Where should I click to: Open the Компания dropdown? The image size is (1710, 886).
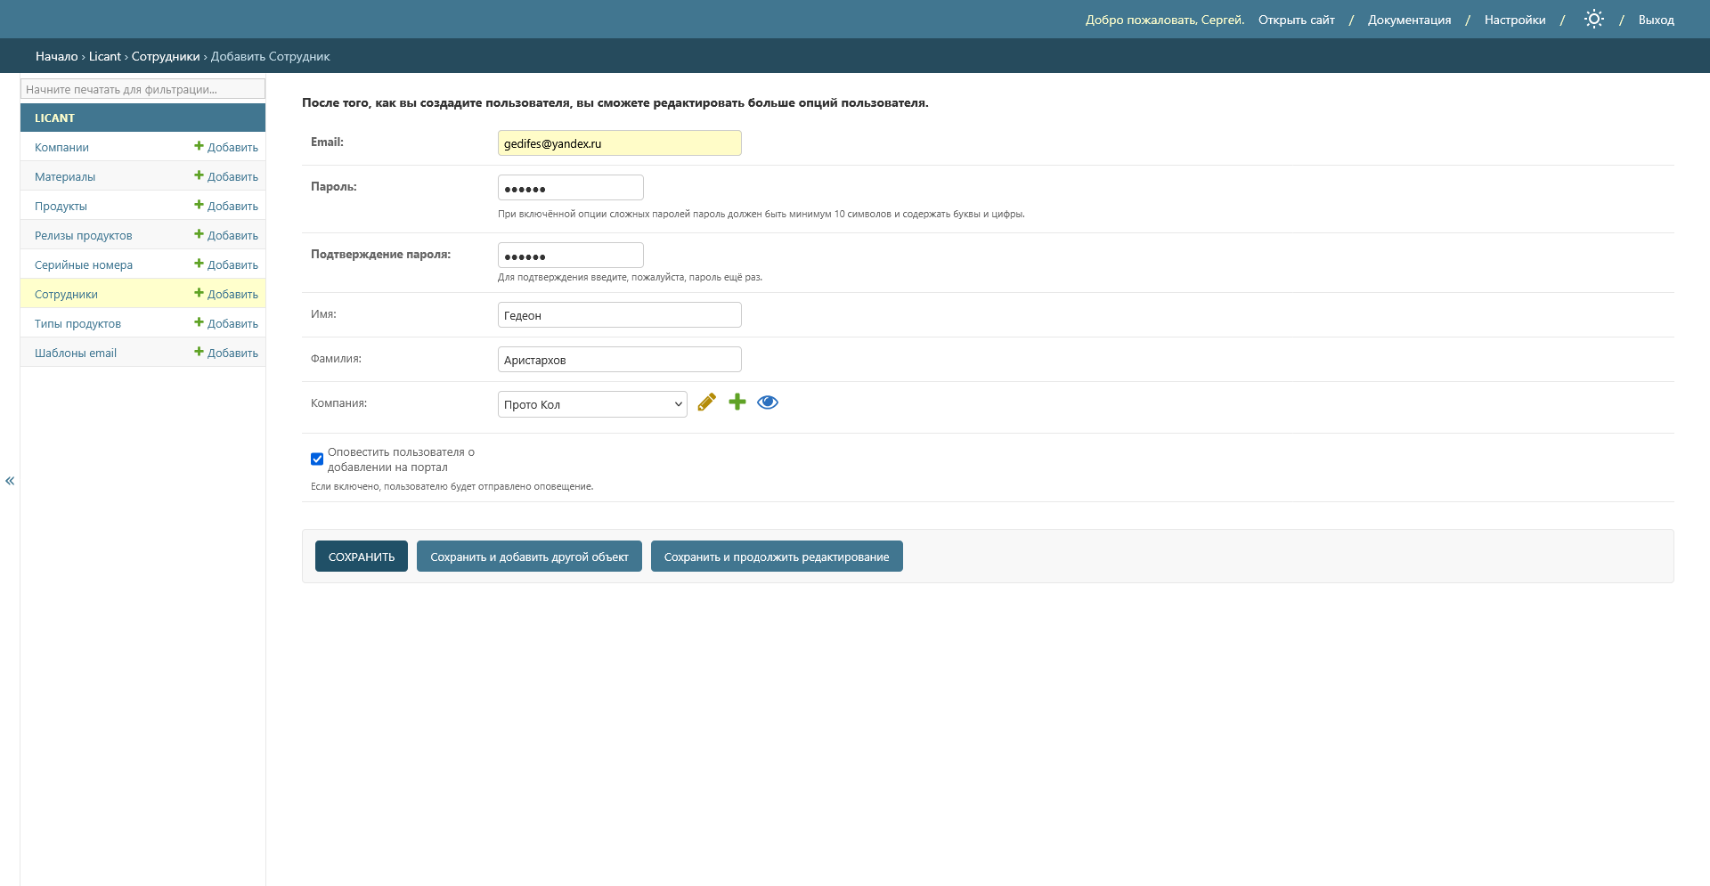pyautogui.click(x=591, y=404)
